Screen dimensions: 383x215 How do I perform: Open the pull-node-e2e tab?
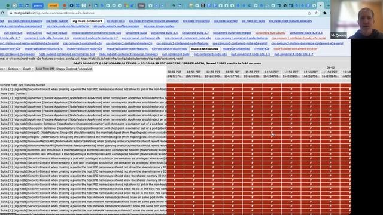[x=13, y=33]
